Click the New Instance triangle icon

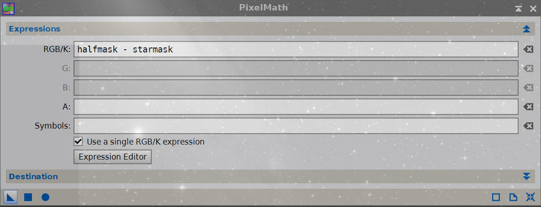pos(11,197)
